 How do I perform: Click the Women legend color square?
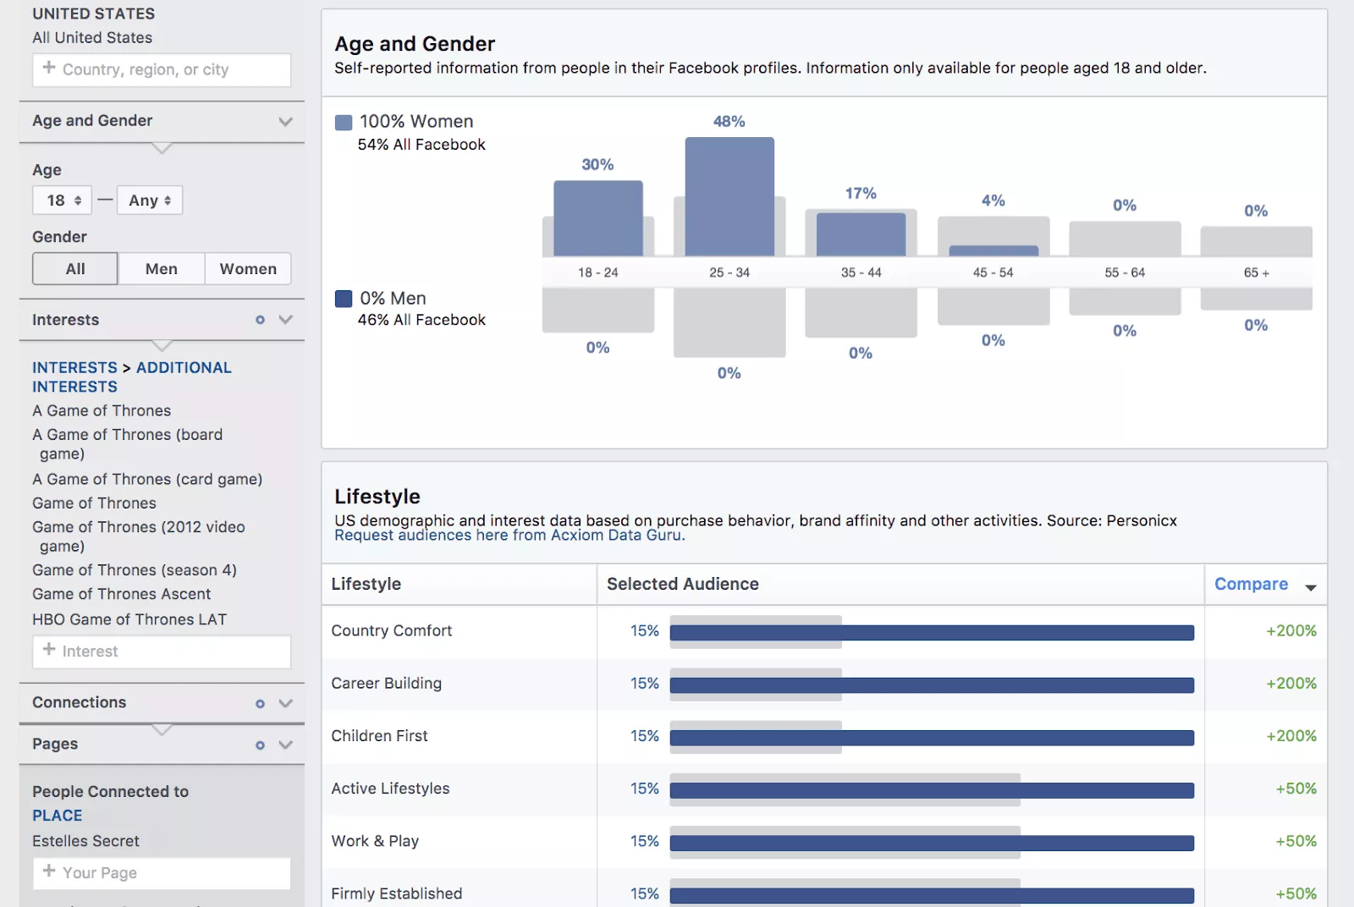coord(344,123)
